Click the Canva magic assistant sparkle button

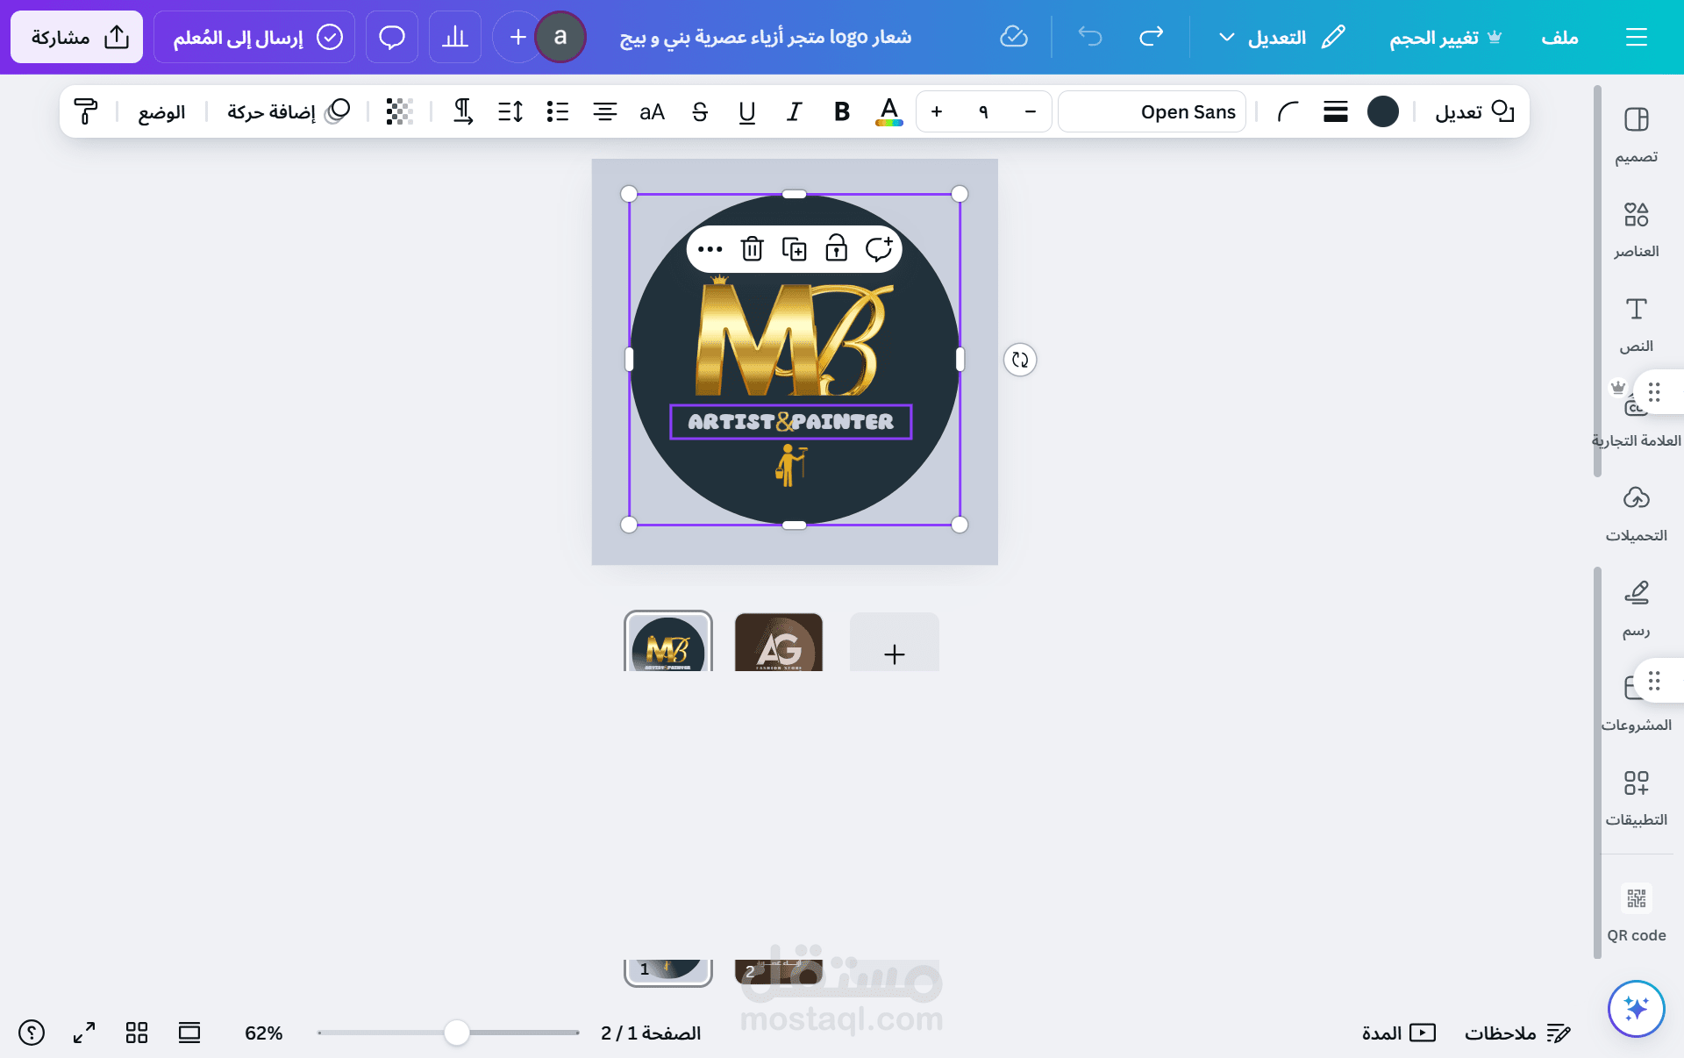click(x=1636, y=1008)
